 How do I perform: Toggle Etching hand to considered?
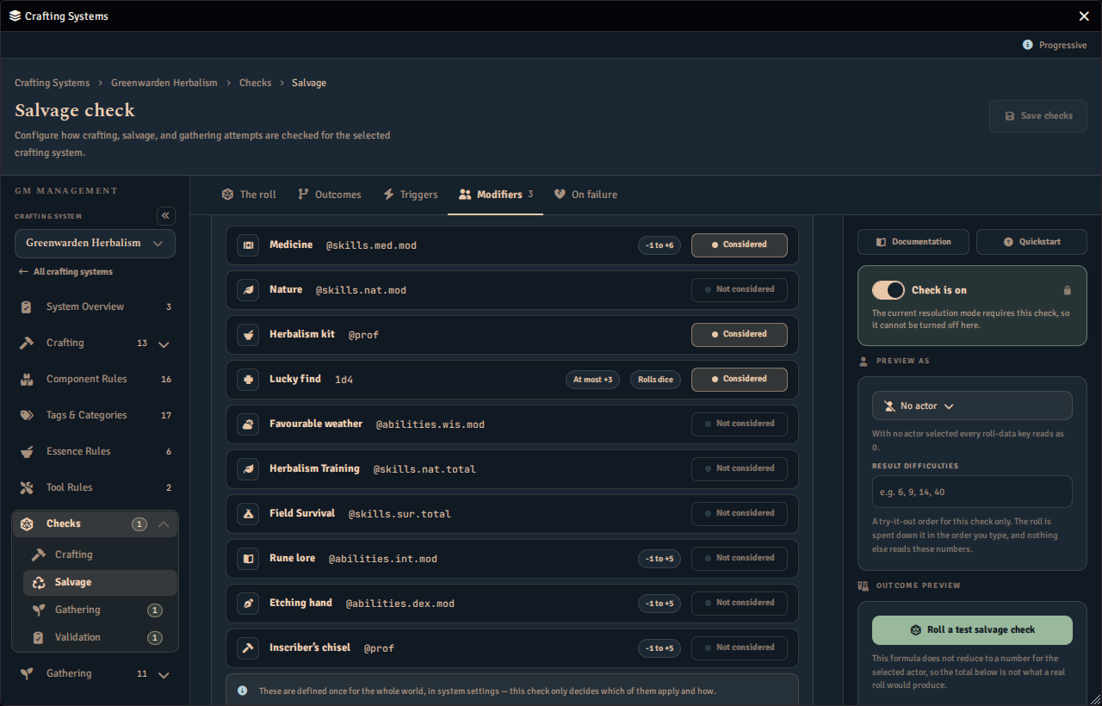[x=739, y=604]
